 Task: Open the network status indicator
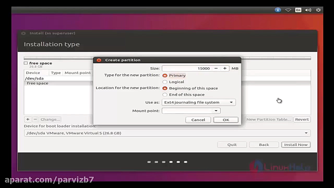coord(288,10)
